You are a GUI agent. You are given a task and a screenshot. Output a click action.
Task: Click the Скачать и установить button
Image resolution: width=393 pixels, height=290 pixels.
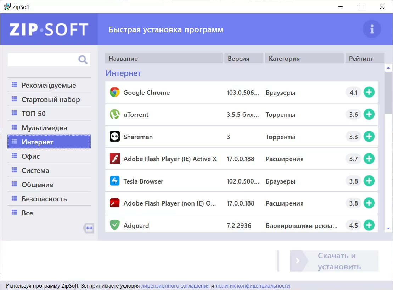pyautogui.click(x=334, y=261)
